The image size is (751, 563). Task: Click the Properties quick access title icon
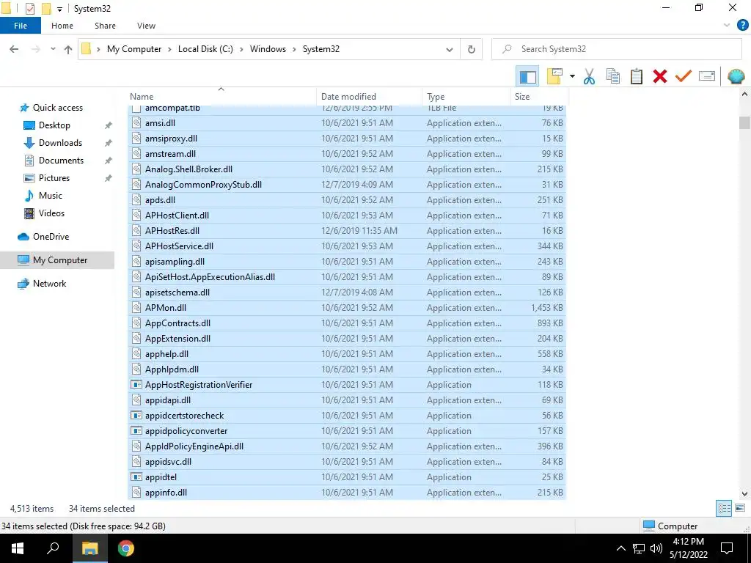pos(29,9)
